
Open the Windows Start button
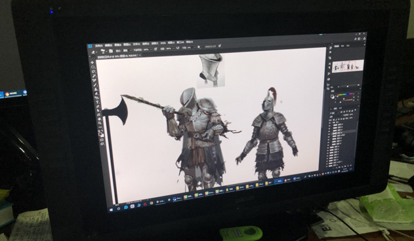pos(111,210)
